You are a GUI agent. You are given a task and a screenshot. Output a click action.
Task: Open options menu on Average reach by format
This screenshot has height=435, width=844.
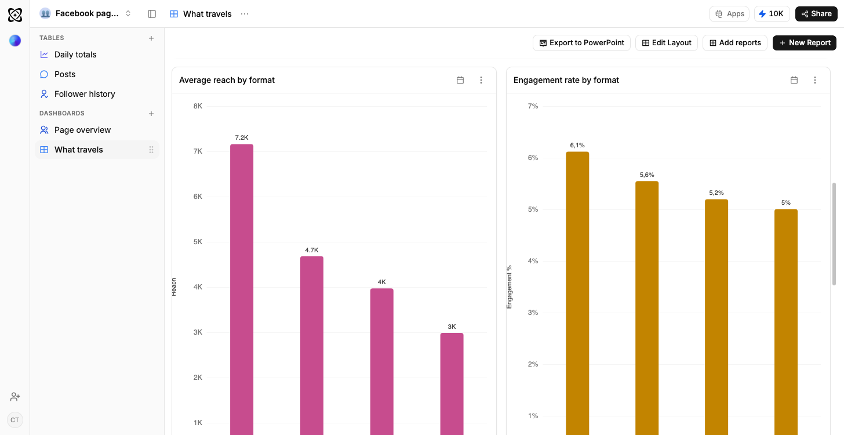tap(481, 80)
